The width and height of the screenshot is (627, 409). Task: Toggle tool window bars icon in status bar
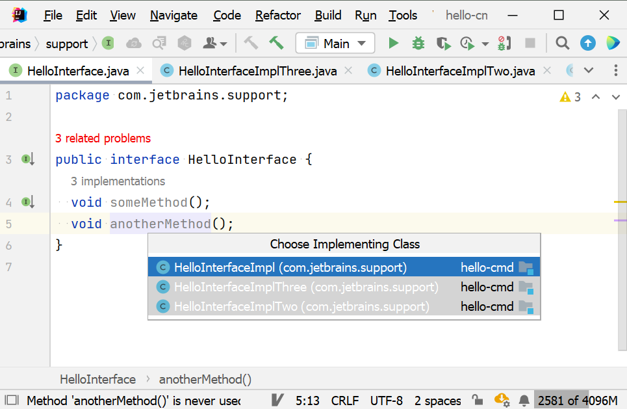[12, 400]
